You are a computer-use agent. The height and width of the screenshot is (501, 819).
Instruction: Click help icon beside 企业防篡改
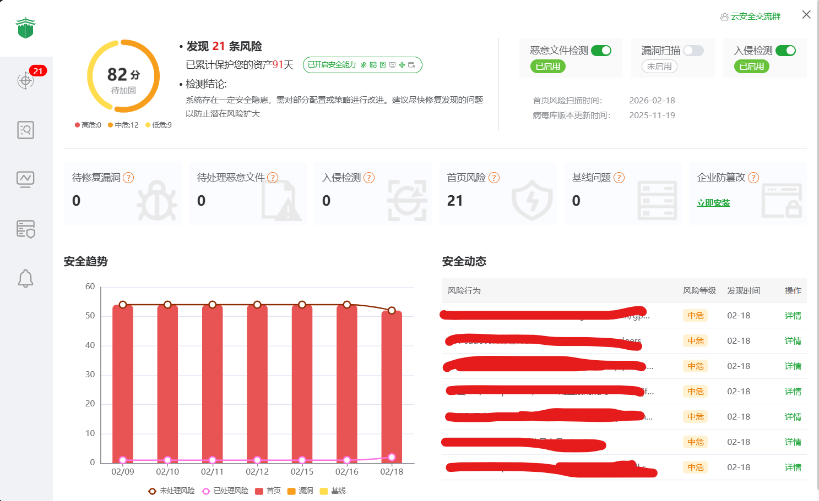[753, 178]
